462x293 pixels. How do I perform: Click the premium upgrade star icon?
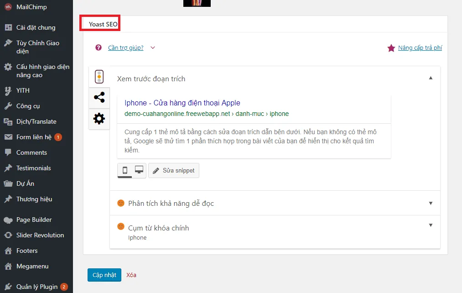pyautogui.click(x=391, y=48)
